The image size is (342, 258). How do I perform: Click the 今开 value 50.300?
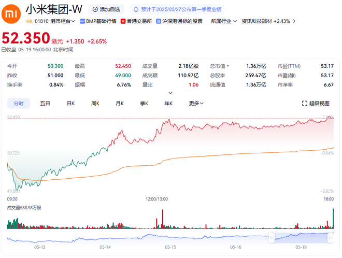(x=55, y=66)
